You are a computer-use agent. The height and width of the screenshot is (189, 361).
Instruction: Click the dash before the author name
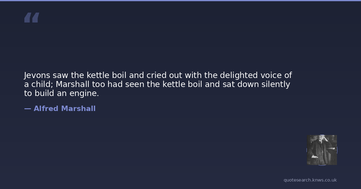pos(27,109)
